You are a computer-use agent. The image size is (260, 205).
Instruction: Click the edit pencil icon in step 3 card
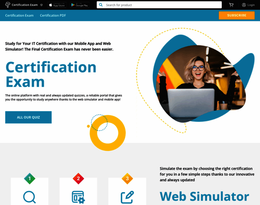127,197
